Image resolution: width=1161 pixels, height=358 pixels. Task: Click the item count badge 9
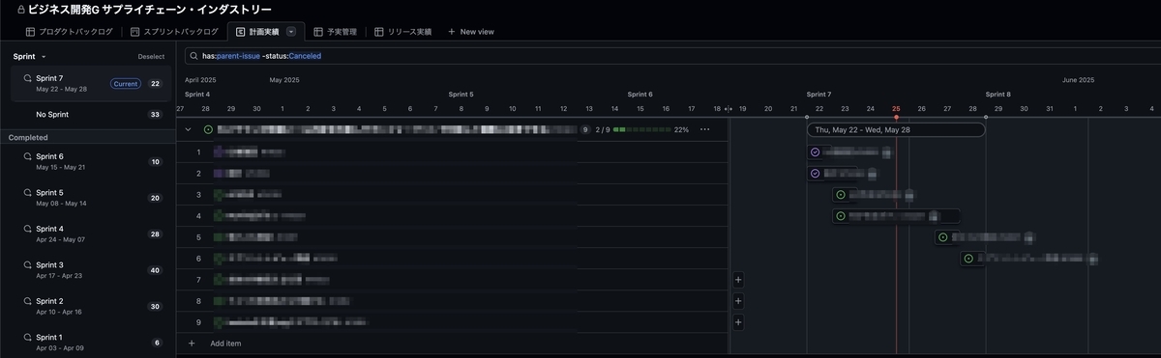[x=584, y=129]
